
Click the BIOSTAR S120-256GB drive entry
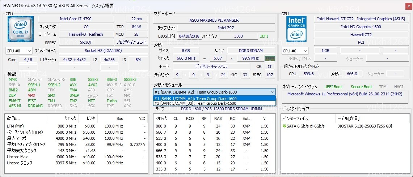364,126
